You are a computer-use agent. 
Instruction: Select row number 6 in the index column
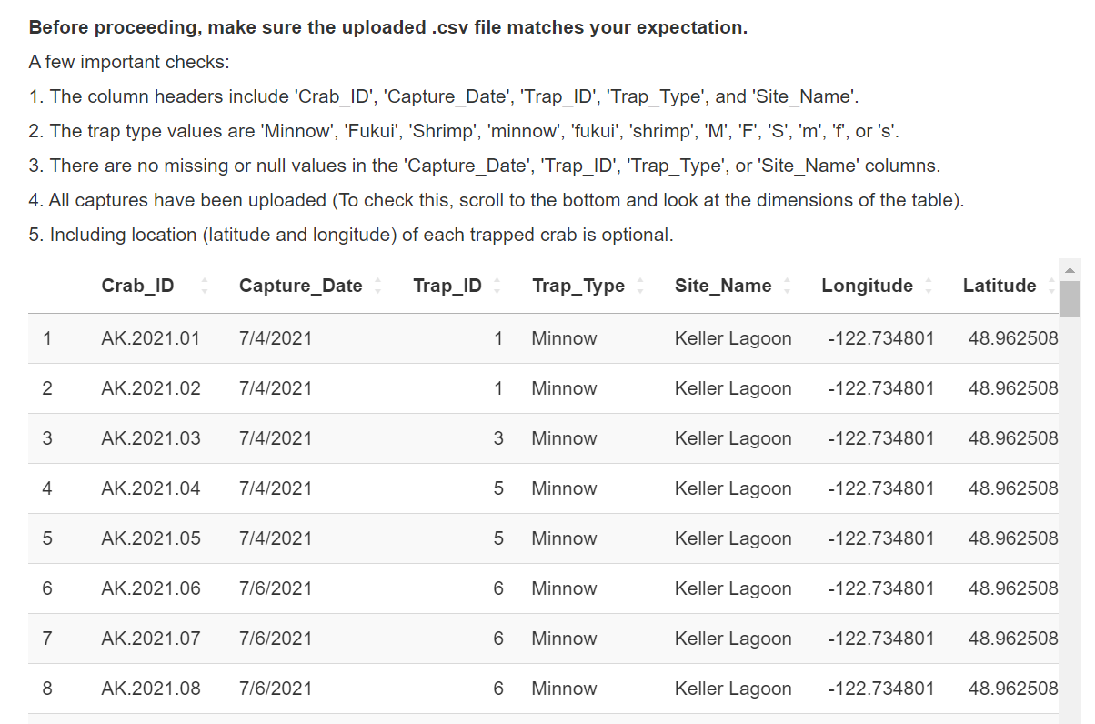point(47,588)
